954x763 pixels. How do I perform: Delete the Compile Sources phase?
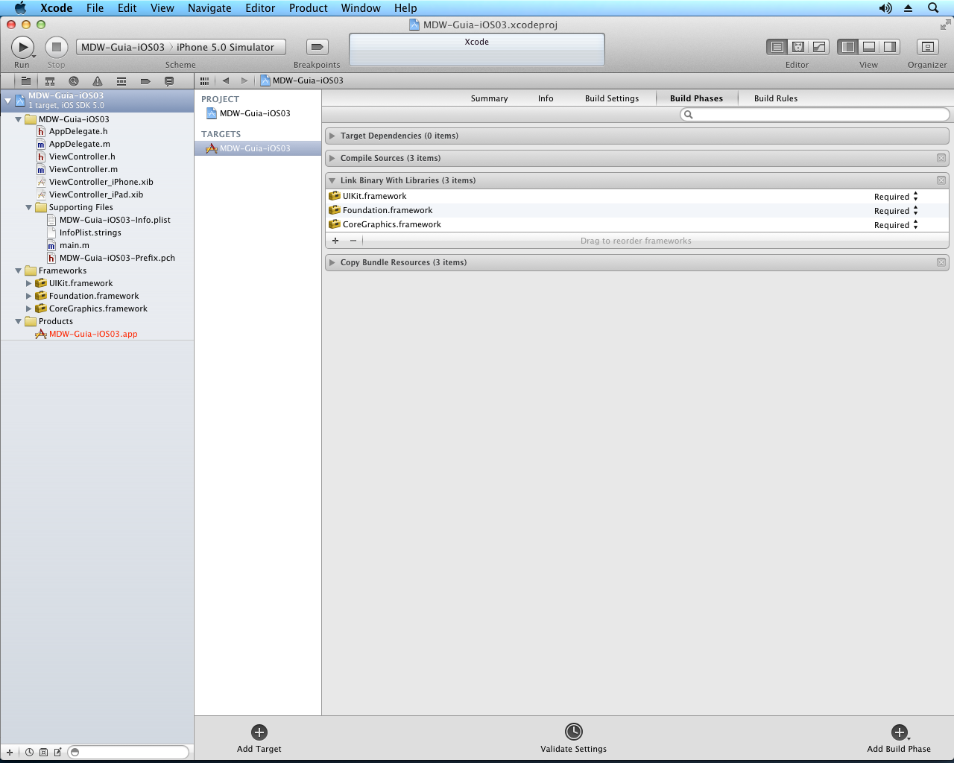point(941,158)
